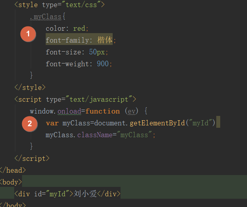Click the closing </div> tag

(109, 194)
